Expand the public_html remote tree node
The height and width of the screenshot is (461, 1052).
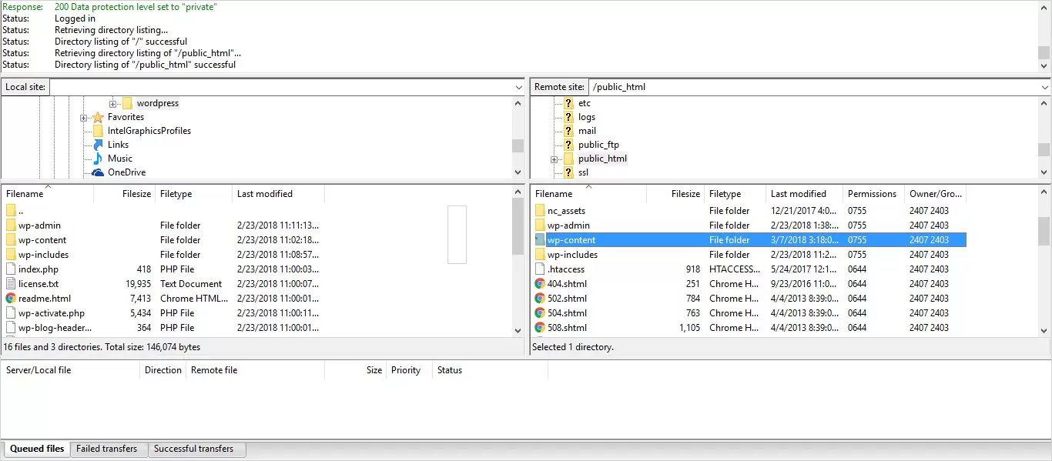(554, 159)
